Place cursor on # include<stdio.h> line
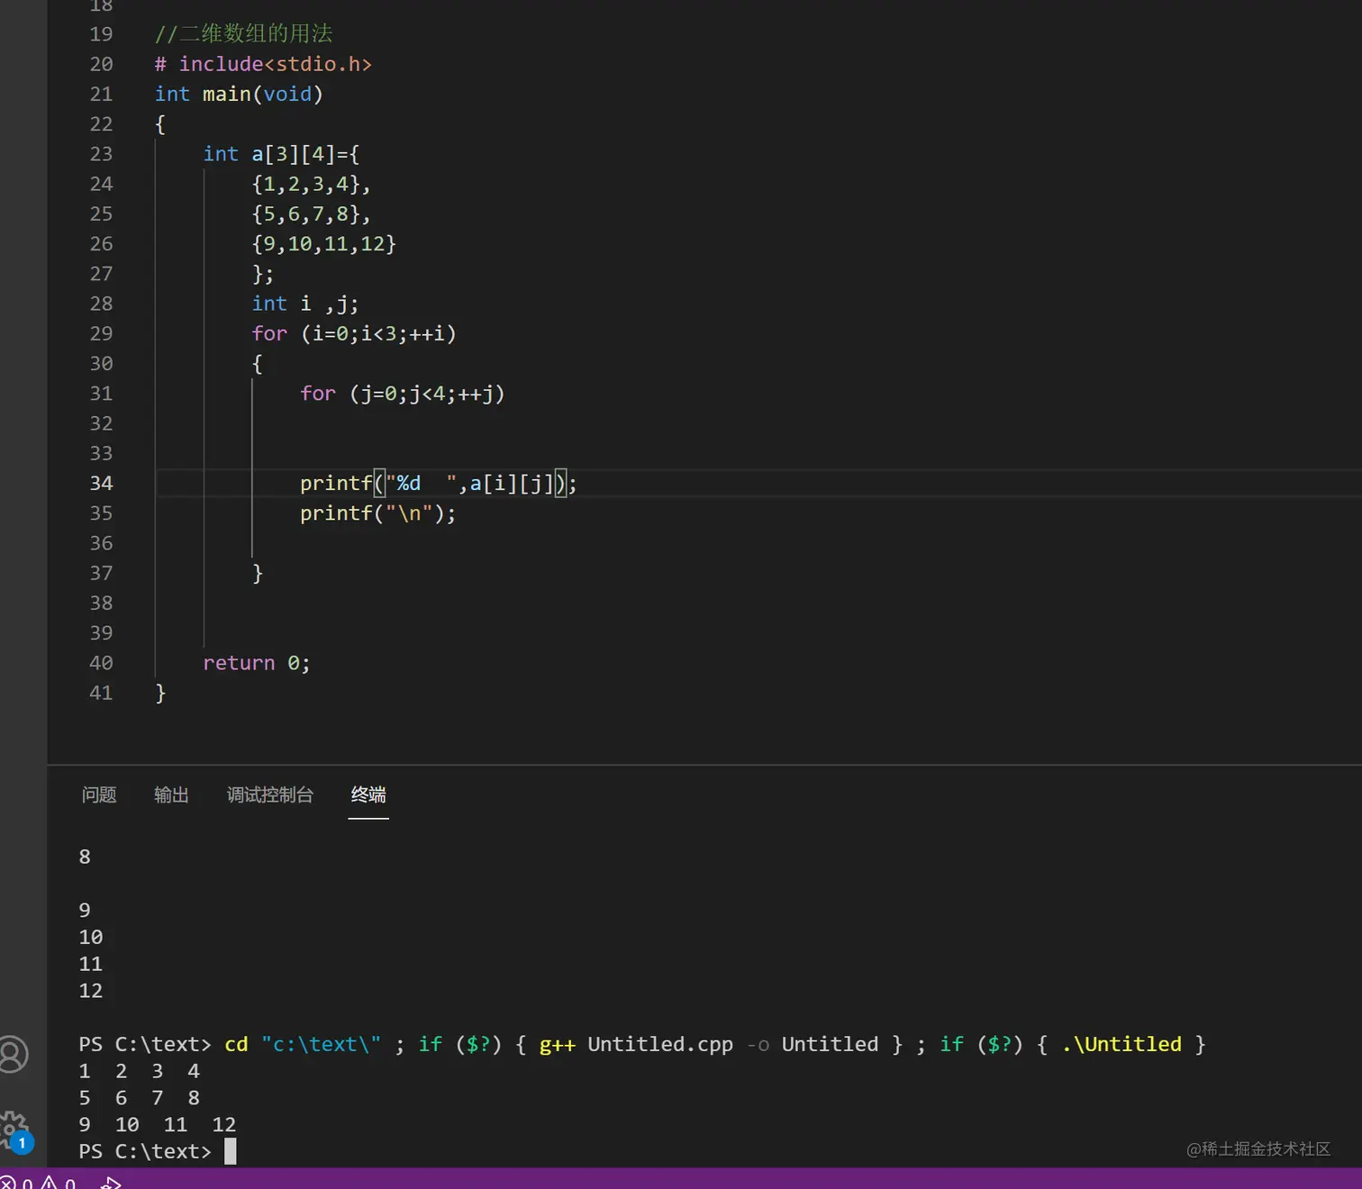The width and height of the screenshot is (1362, 1189). pos(263,64)
